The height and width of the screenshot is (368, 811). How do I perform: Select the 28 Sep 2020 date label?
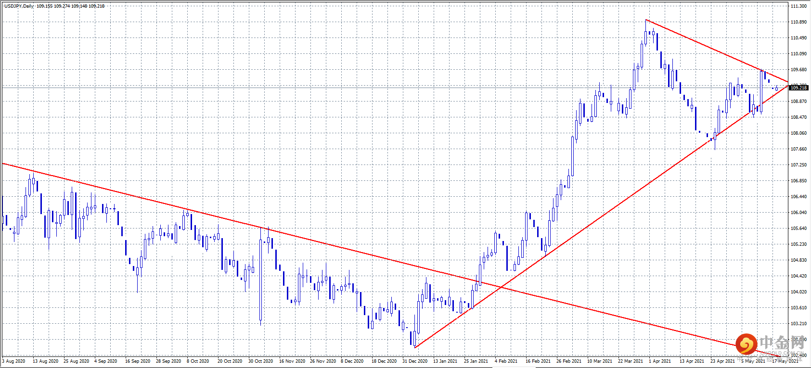click(x=168, y=361)
